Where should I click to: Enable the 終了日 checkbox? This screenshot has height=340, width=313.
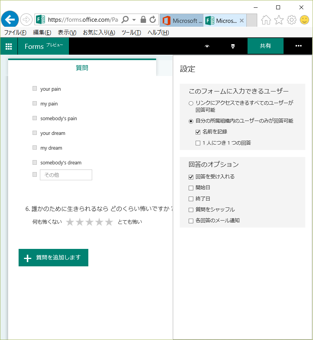tap(191, 199)
